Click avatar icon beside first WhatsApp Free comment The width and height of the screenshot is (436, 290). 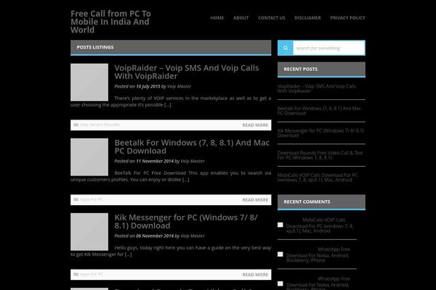point(280,254)
